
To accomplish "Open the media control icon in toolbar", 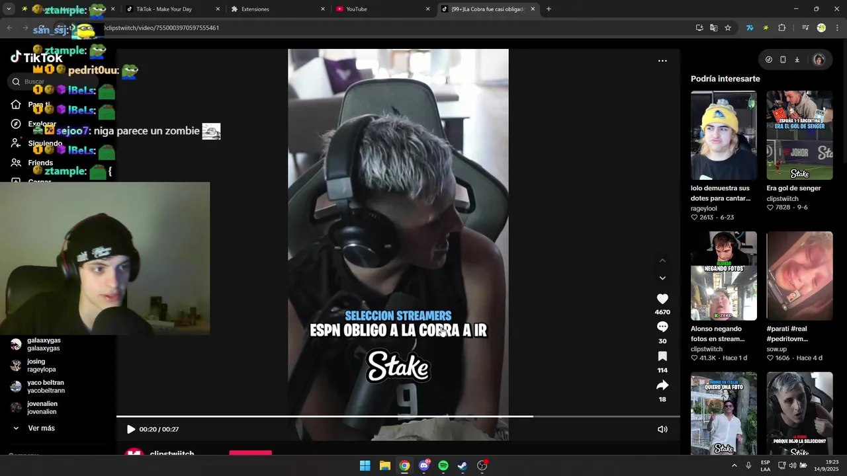I will 805,28.
